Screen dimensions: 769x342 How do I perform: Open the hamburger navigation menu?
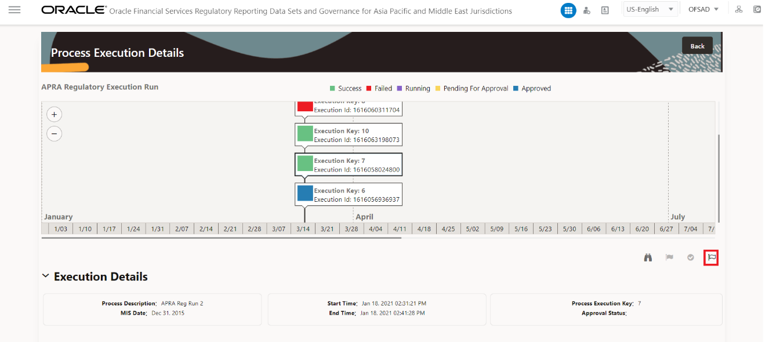click(x=14, y=10)
